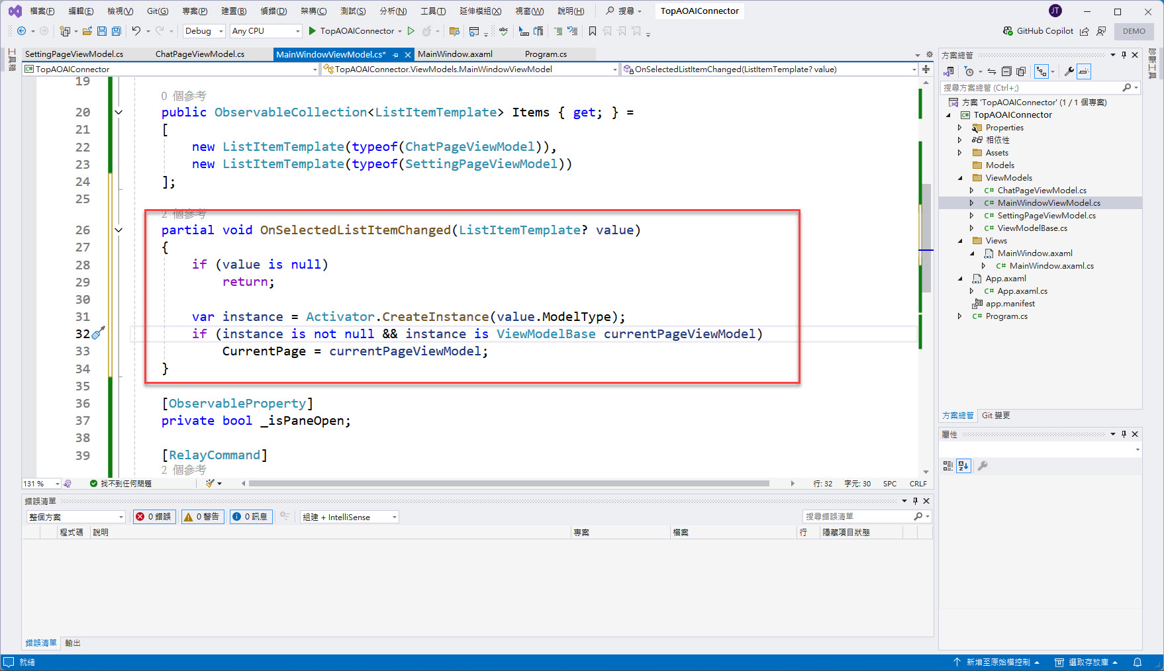Open Solution Explorer properties wrench icon
The height and width of the screenshot is (671, 1164).
click(x=1069, y=71)
